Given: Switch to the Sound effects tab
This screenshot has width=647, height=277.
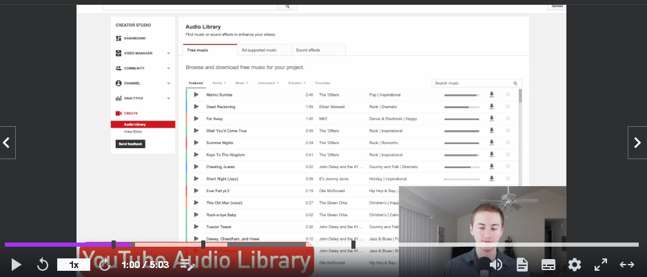Looking at the screenshot, I should click(x=318, y=50).
